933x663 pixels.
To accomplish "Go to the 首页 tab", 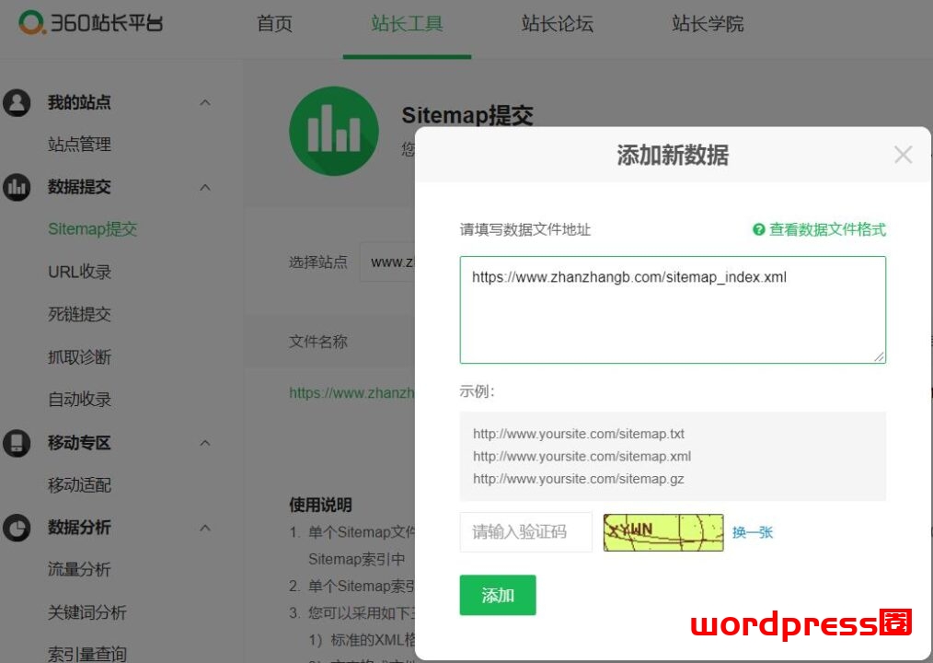I will click(274, 24).
